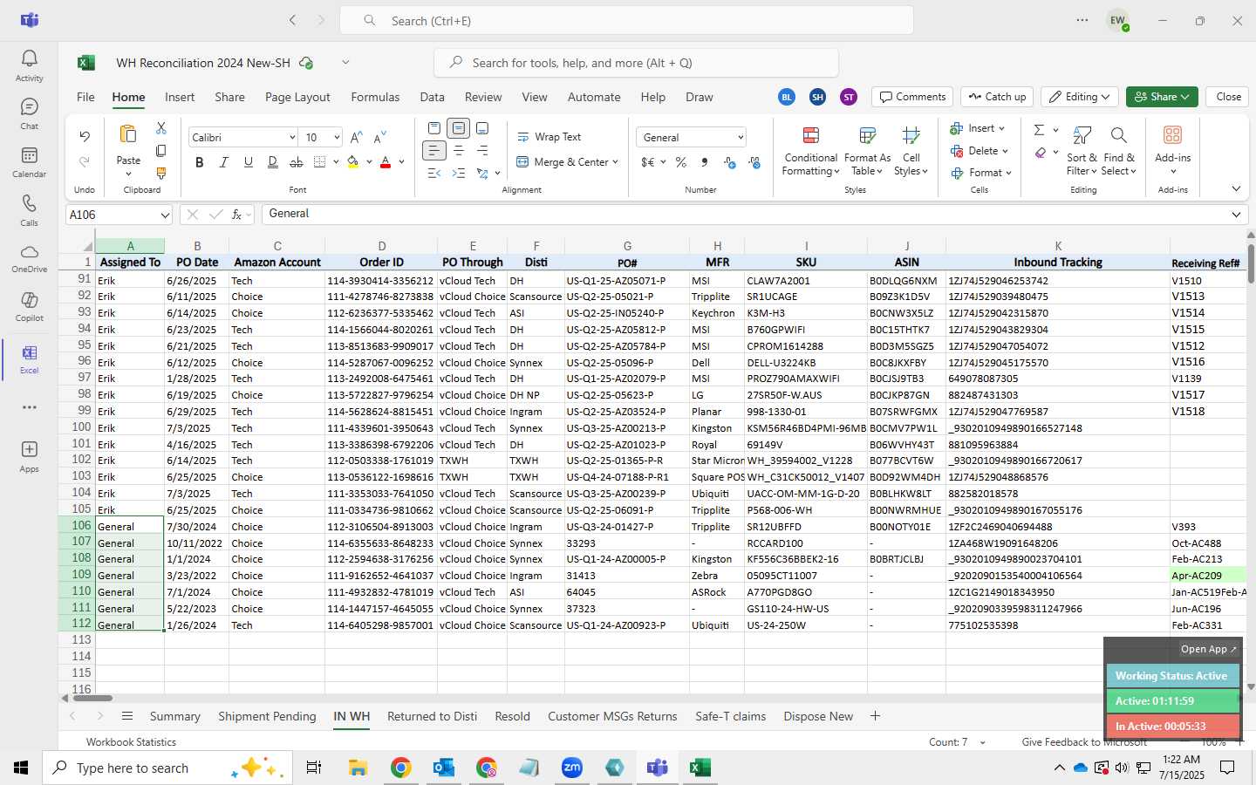The image size is (1256, 785).
Task: Open the Insert ribbon tab
Action: tap(180, 97)
